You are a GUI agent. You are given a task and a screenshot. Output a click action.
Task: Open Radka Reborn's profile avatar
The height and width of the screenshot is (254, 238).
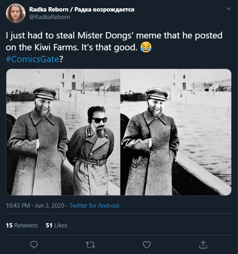(15, 13)
